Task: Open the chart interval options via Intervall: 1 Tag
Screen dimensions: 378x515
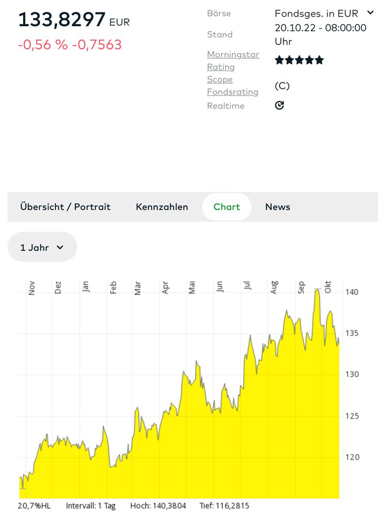Action: pyautogui.click(x=90, y=506)
